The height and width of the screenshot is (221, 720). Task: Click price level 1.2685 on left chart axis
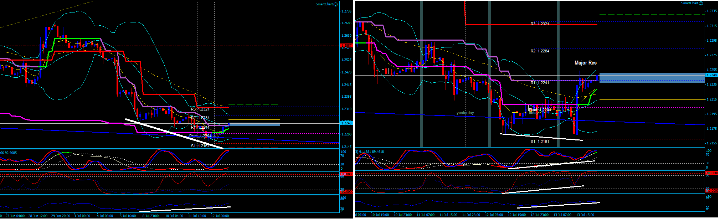[x=346, y=23]
